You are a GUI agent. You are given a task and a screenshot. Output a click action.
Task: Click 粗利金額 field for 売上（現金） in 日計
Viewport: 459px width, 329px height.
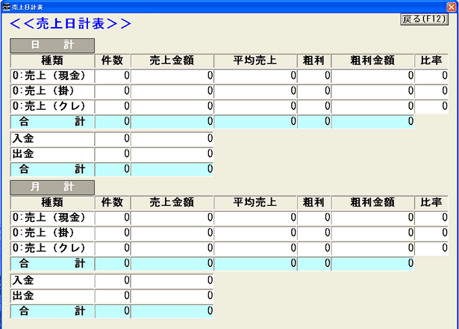click(x=372, y=76)
